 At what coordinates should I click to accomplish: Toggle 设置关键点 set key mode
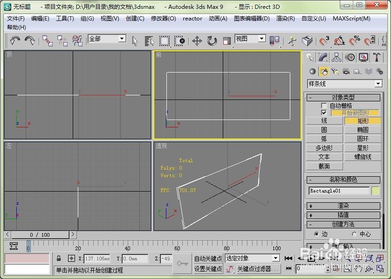pyautogui.click(x=208, y=269)
